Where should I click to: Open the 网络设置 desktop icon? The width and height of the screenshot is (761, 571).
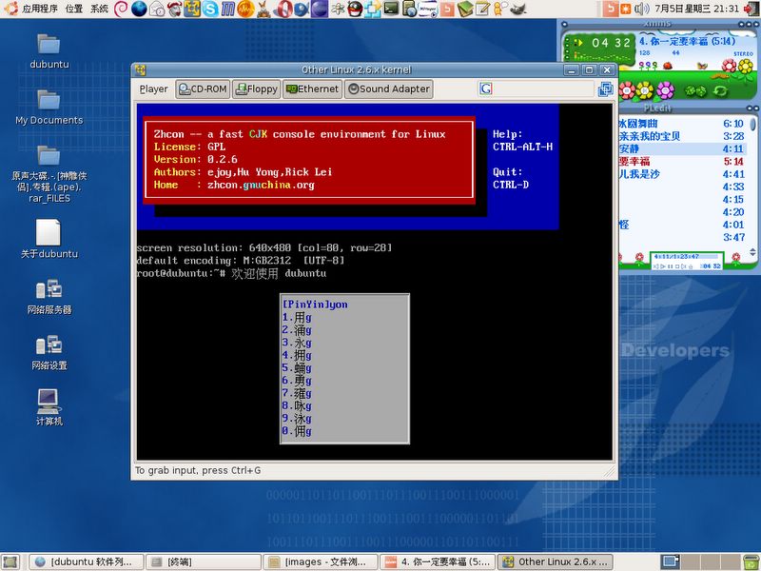click(49, 352)
